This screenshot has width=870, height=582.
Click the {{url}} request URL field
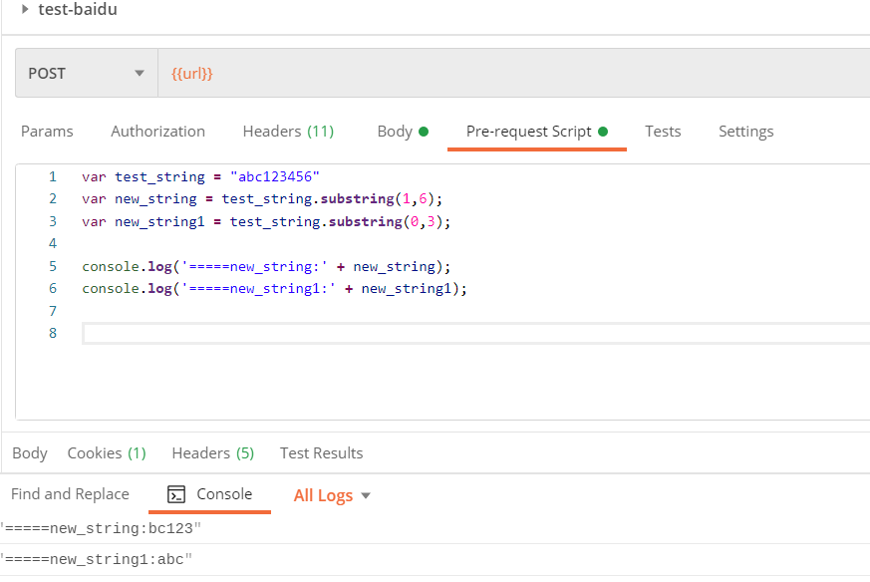pos(514,73)
